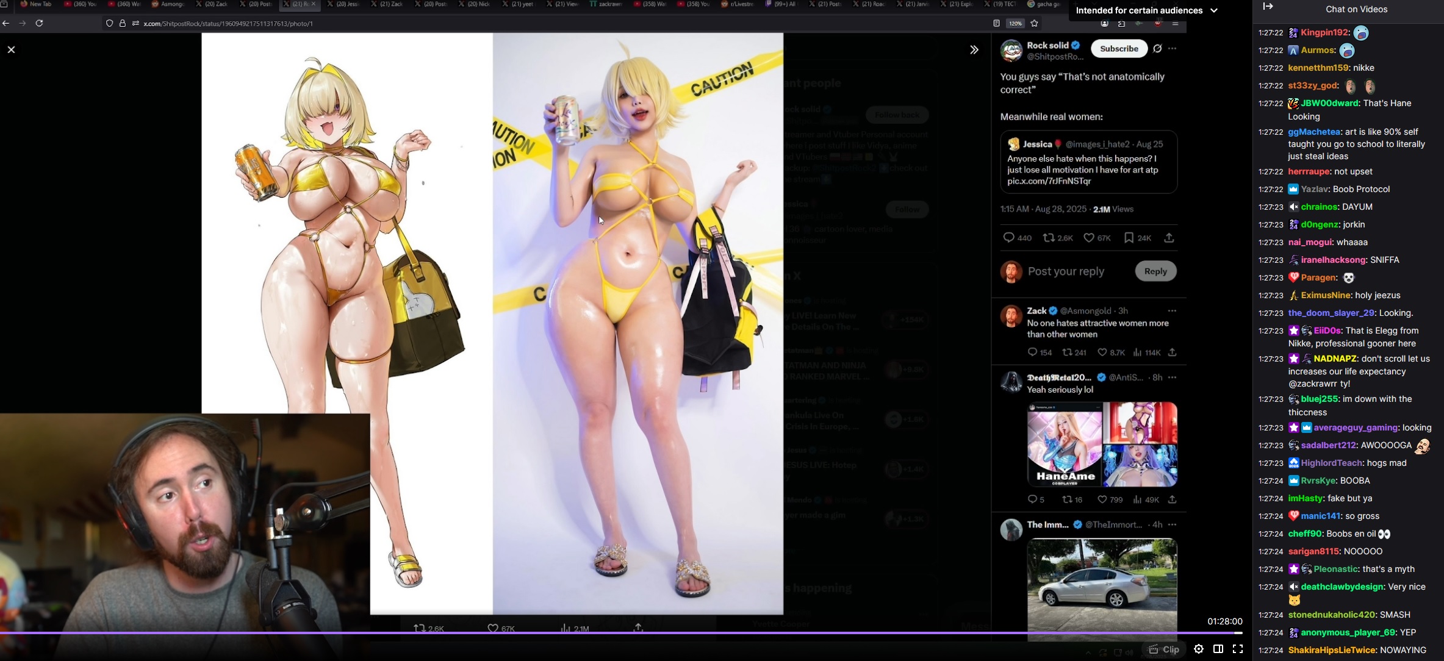
Task: Seek on the purple video progress bar
Action: [610, 633]
